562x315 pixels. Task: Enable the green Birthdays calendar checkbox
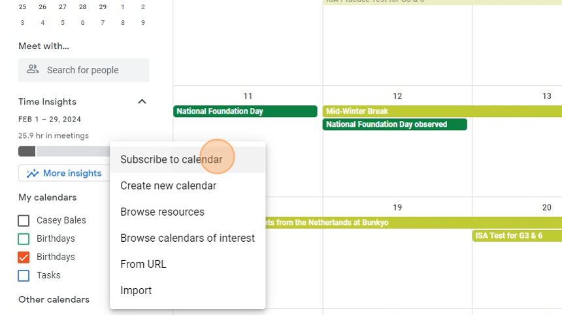tap(24, 239)
